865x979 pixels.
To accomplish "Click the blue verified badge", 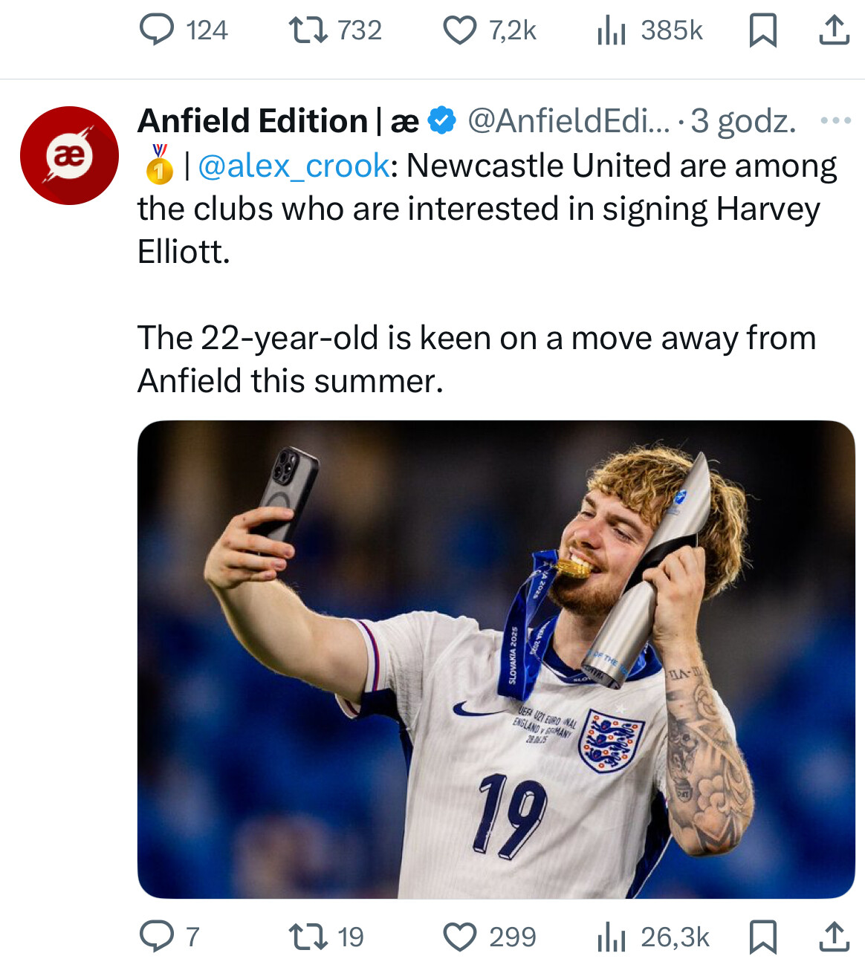I will click(442, 121).
